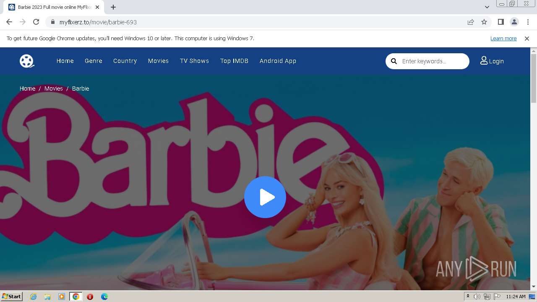
Task: Dismiss the Chrome update notice
Action: [x=527, y=38]
